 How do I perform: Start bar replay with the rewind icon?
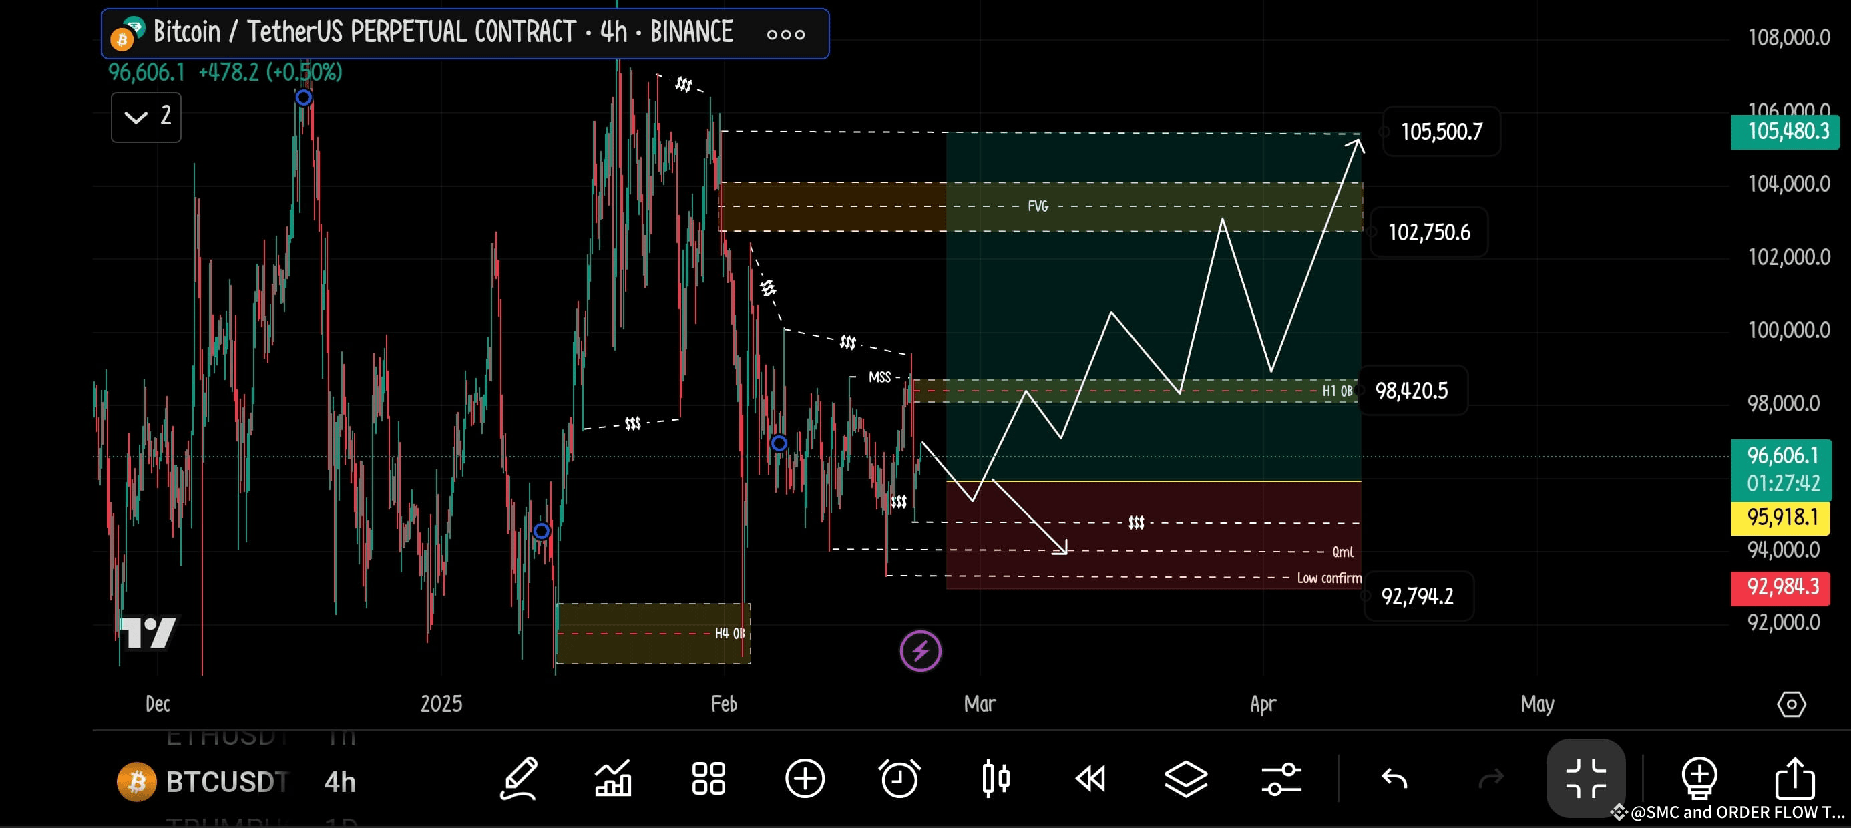click(1091, 779)
